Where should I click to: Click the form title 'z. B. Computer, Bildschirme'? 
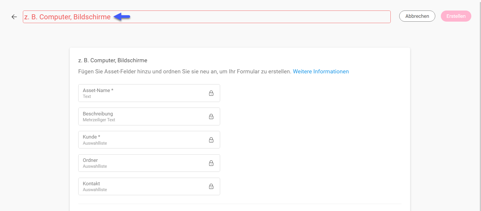(113, 60)
